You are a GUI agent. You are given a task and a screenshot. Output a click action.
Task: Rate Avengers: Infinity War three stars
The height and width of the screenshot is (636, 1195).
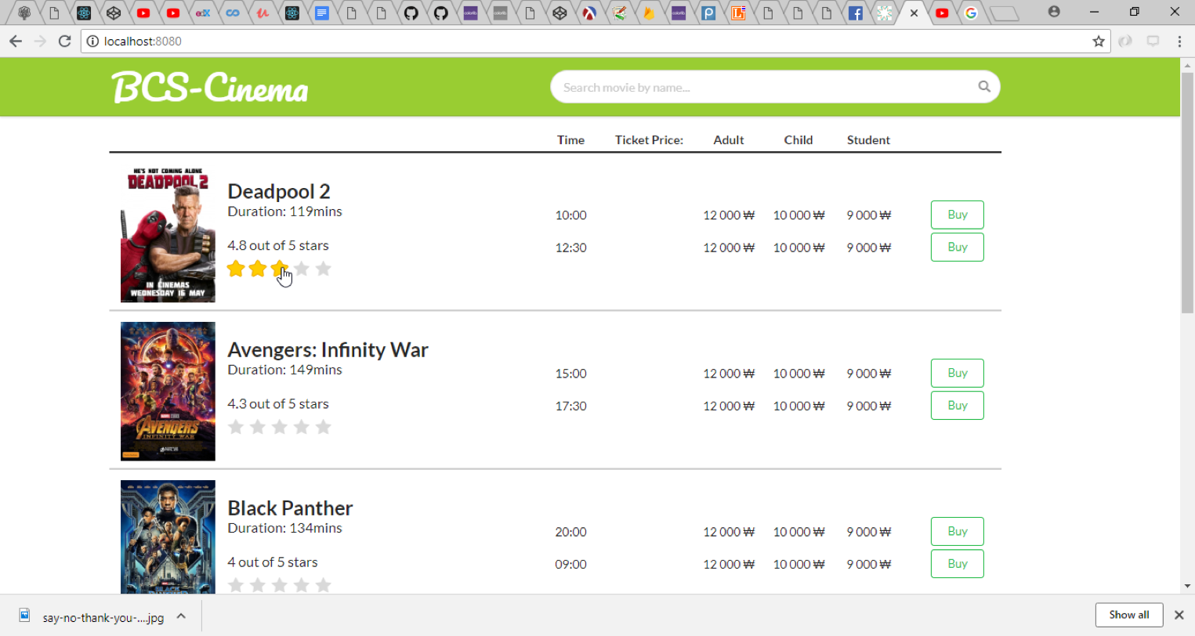click(x=280, y=428)
